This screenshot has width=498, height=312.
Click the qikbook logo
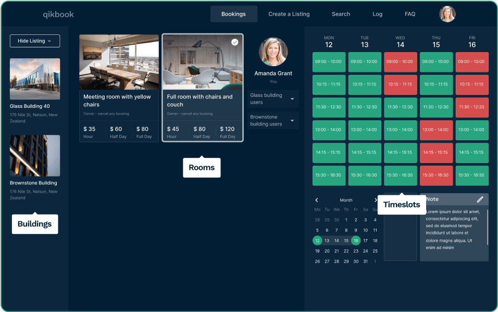[58, 15]
